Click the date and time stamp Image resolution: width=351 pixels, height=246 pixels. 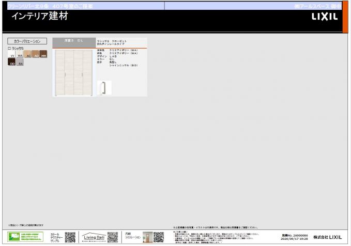coord(294,239)
